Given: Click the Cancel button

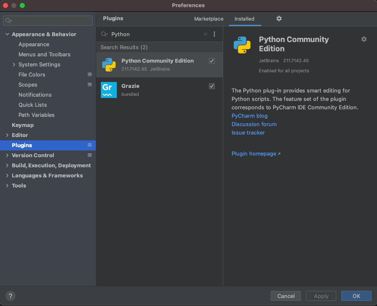Looking at the screenshot, I should [286, 296].
